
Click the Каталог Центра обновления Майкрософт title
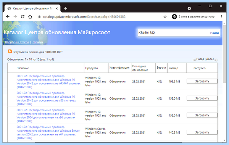57,32
